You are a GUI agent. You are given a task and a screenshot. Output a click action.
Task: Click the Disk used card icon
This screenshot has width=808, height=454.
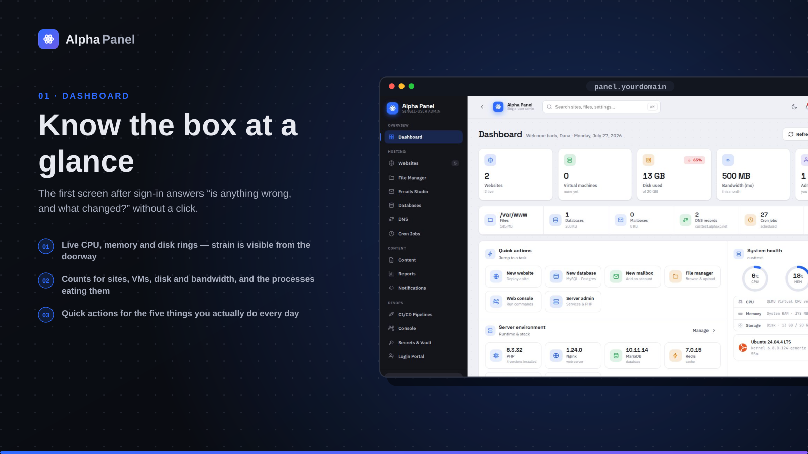pos(649,160)
